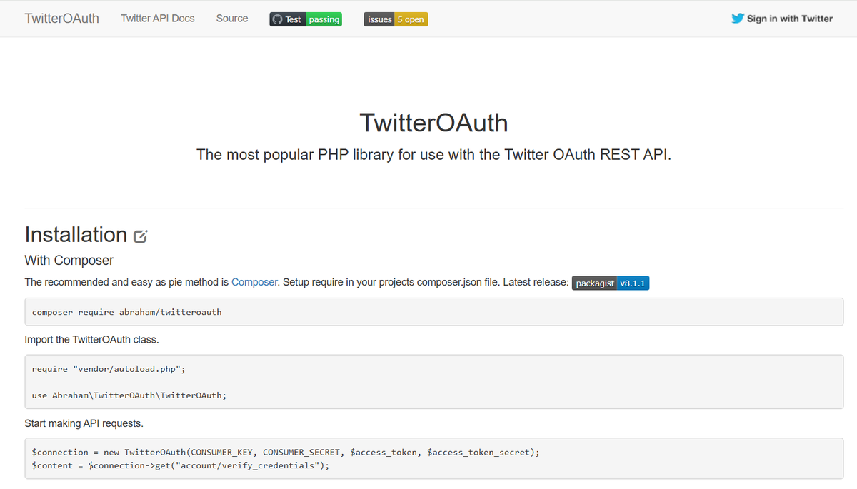Click Sign in with Twitter button

pyautogui.click(x=782, y=19)
